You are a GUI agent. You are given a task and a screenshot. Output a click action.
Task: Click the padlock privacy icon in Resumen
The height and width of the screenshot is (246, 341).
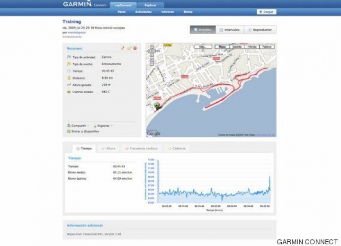pyautogui.click(x=129, y=48)
